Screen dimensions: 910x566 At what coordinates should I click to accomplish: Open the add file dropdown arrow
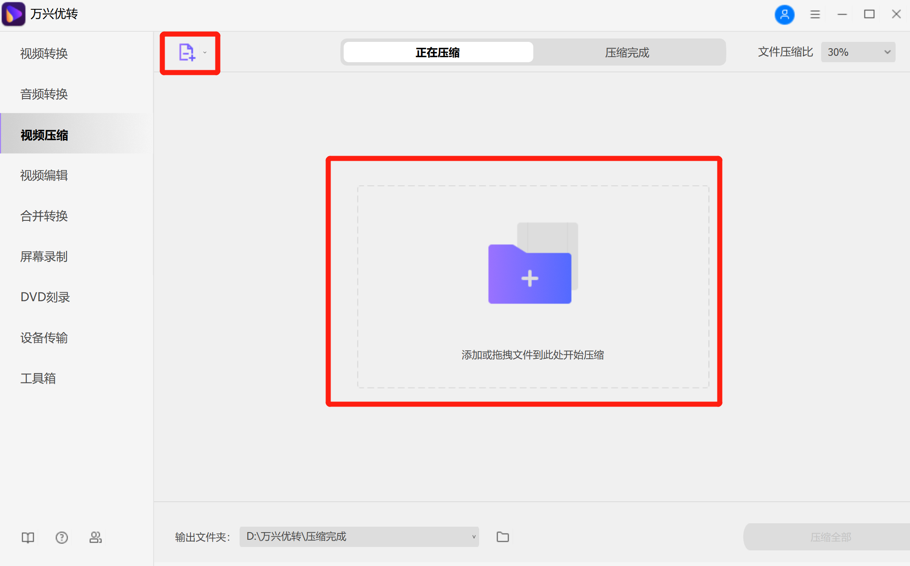(x=204, y=52)
